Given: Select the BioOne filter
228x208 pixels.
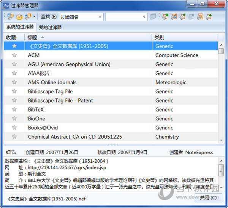Looking at the screenshot, I should tap(111, 118).
